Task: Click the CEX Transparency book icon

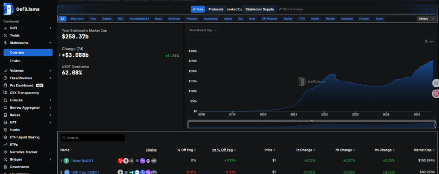Action: pos(5,93)
